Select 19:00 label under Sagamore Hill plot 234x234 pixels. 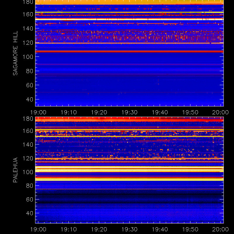[38, 112]
